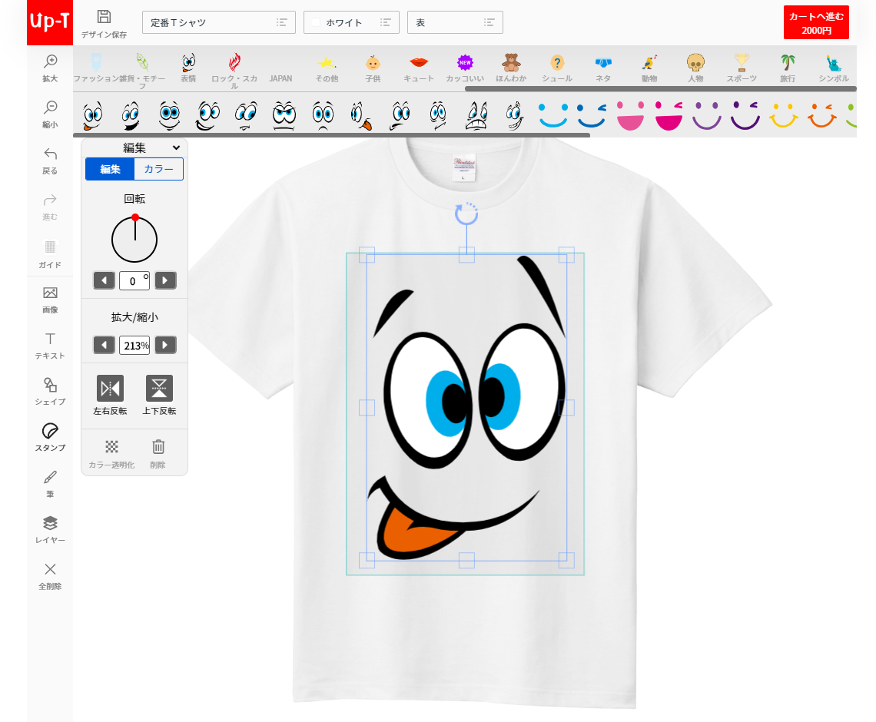
Task: Undo with the 戻る arrow icon
Action: (x=50, y=154)
